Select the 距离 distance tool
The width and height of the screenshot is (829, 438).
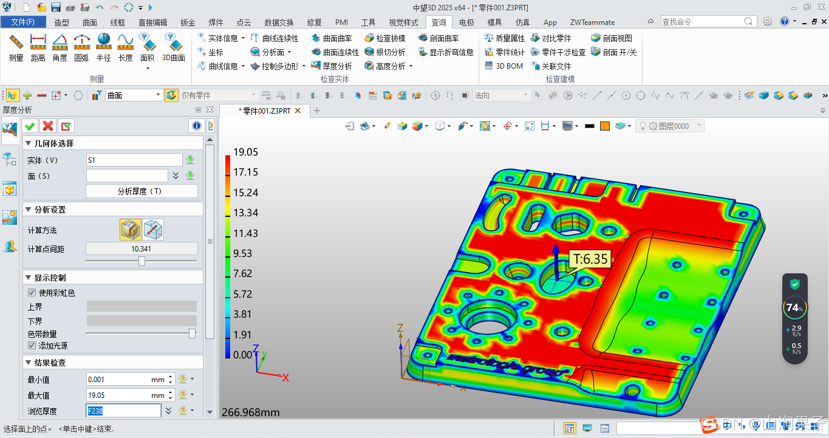click(x=38, y=48)
